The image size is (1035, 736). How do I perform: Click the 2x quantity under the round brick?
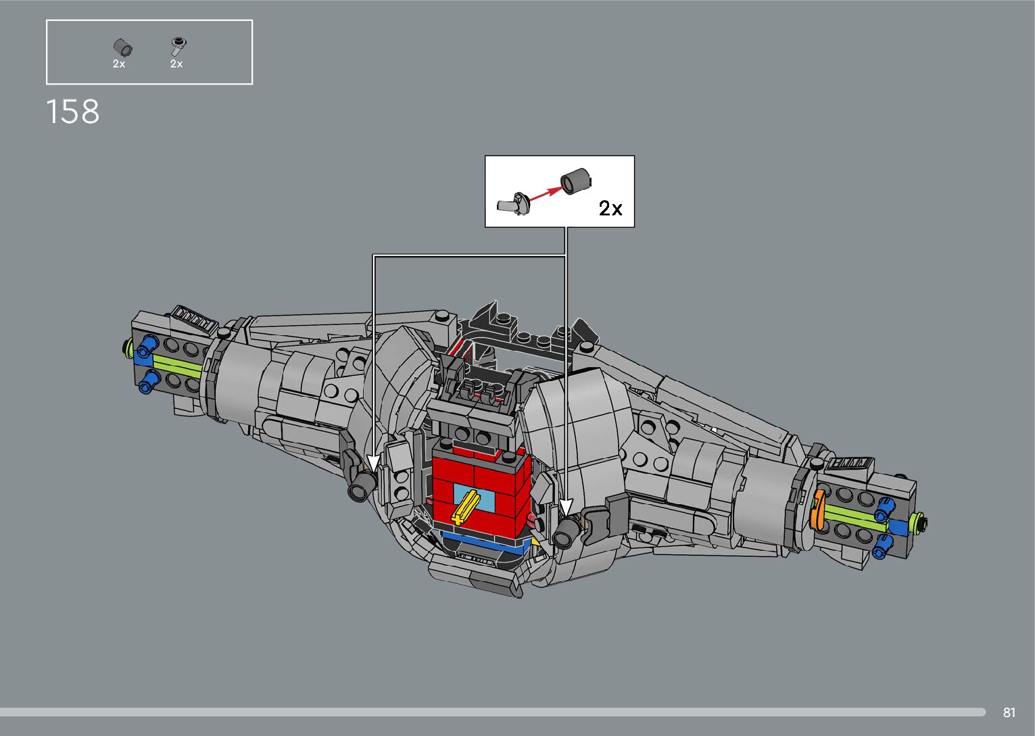119,64
